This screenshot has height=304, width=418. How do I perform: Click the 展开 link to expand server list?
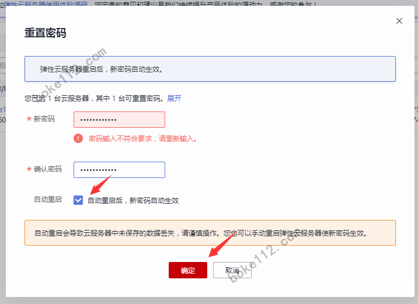(x=174, y=98)
